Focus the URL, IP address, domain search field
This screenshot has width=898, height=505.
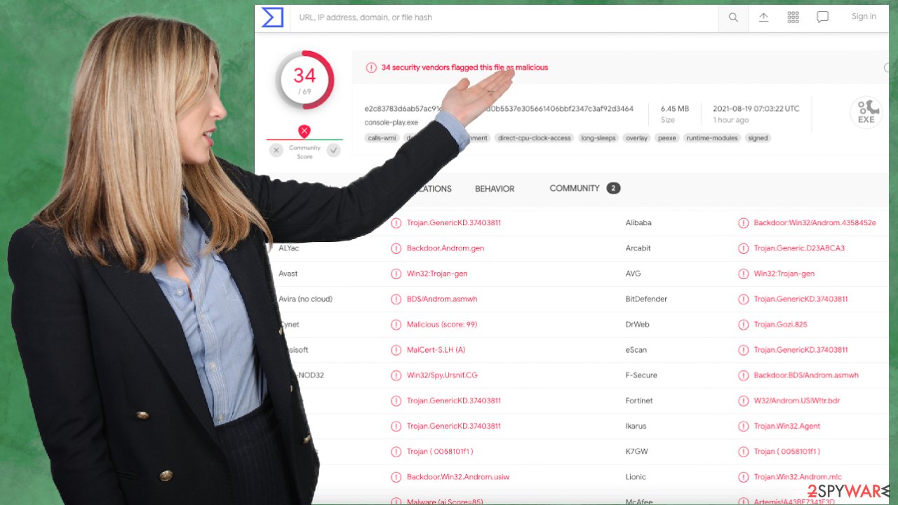505,18
